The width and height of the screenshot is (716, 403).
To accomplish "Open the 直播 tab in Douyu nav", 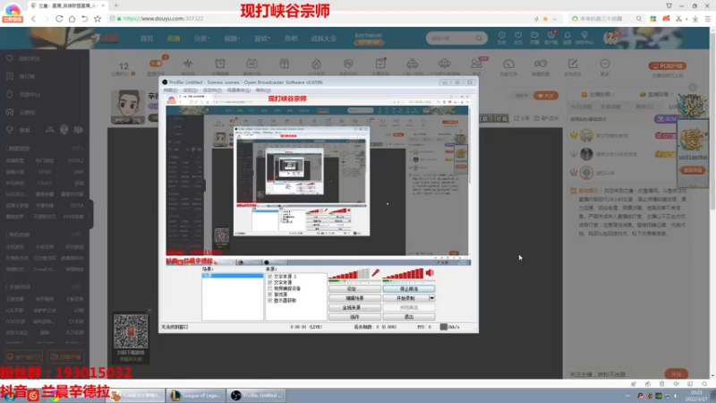I will tap(174, 39).
